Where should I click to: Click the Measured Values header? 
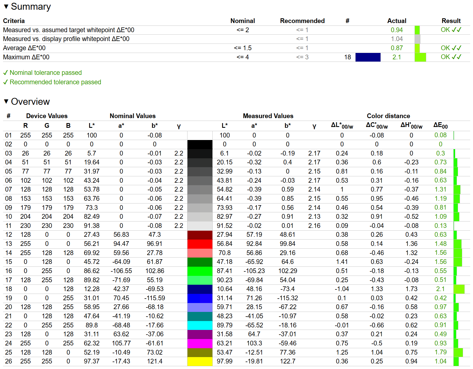click(268, 116)
